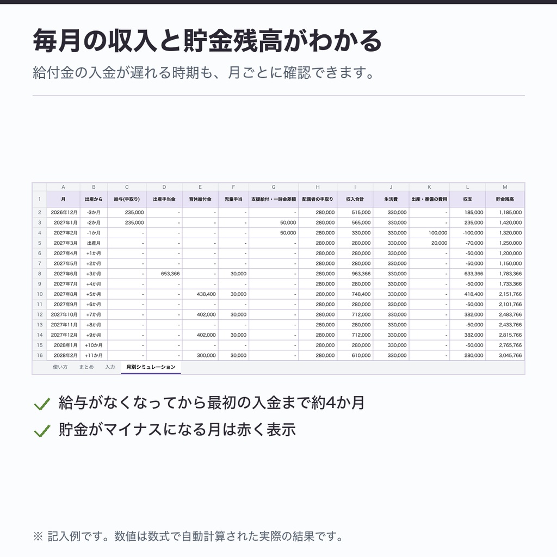Click the 出産手当金 header cell

point(164,199)
